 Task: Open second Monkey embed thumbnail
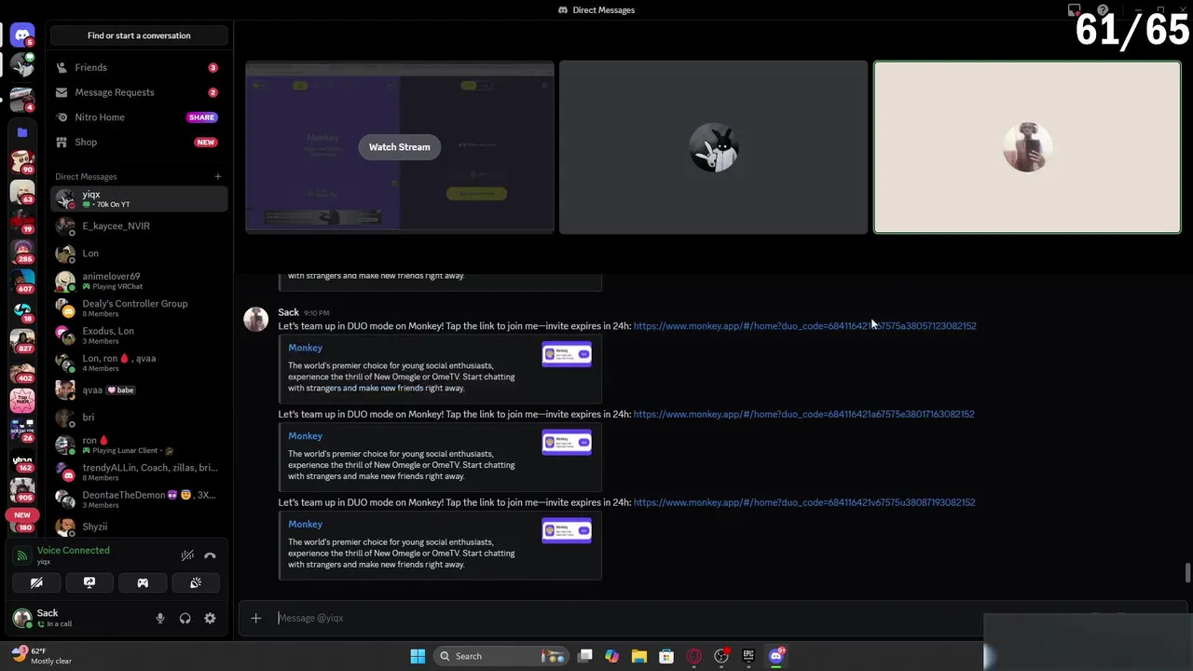coord(567,443)
